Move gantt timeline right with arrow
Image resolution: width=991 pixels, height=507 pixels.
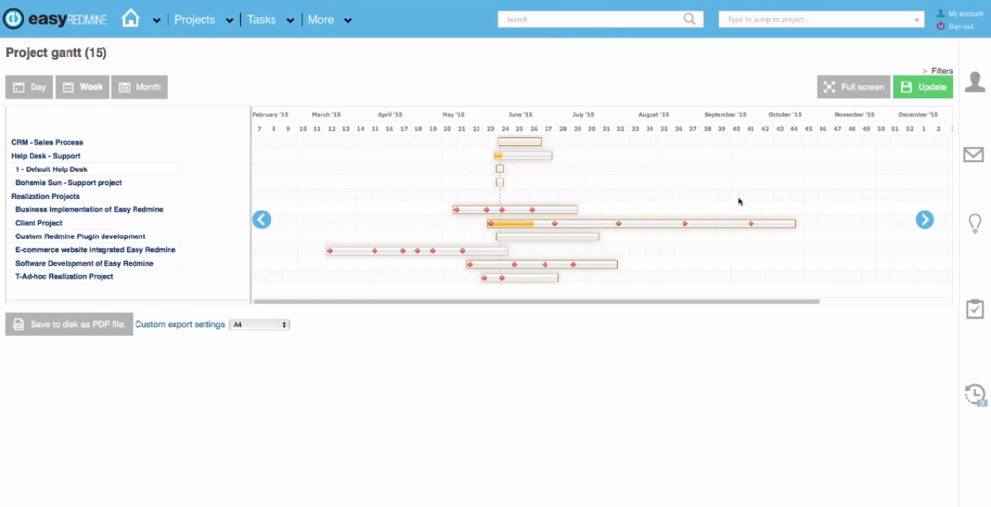pos(924,219)
